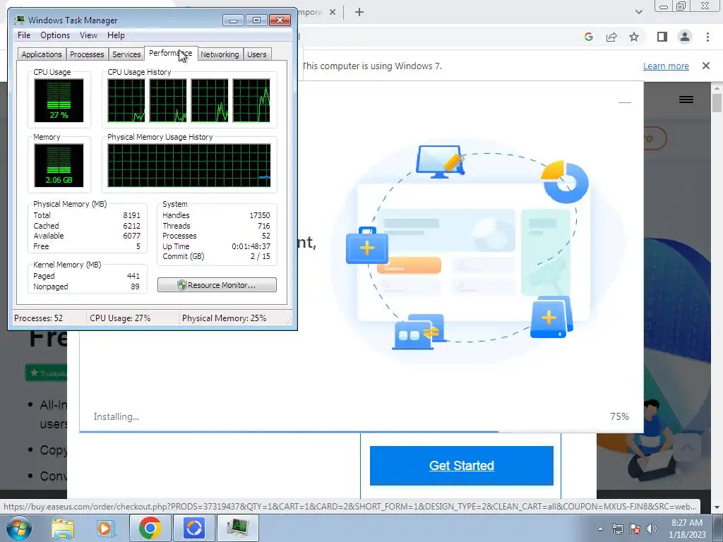Image resolution: width=723 pixels, height=542 pixels.
Task: Click the Task Manager title bar icon
Action: [x=19, y=20]
